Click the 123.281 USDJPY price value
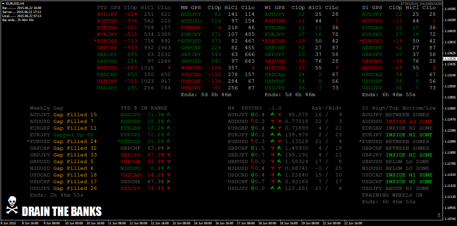 point(297,188)
